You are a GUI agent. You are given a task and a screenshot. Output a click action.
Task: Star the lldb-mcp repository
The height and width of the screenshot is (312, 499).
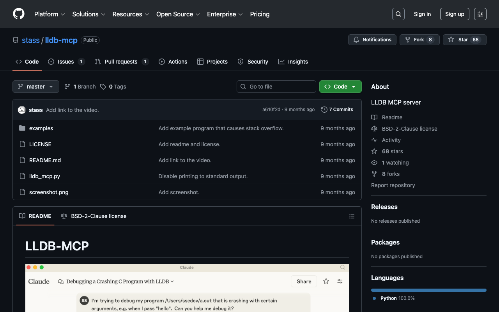(464, 40)
